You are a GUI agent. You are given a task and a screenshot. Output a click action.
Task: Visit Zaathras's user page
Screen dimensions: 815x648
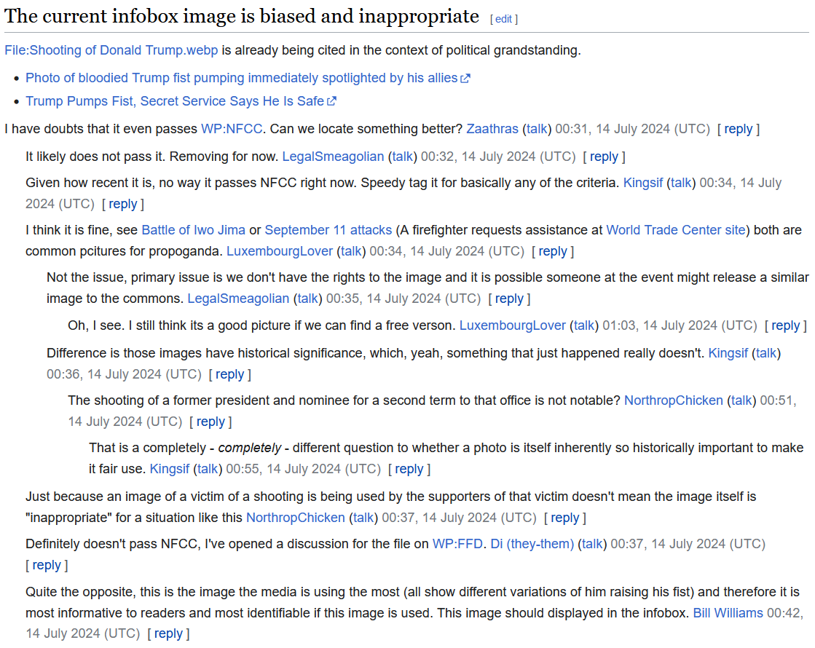492,129
